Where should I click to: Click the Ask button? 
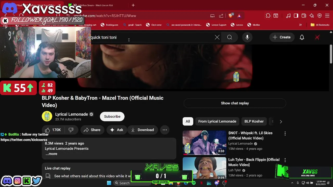(117, 130)
